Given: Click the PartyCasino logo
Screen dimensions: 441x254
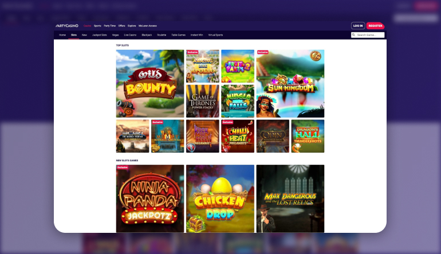Looking at the screenshot, I should (67, 26).
